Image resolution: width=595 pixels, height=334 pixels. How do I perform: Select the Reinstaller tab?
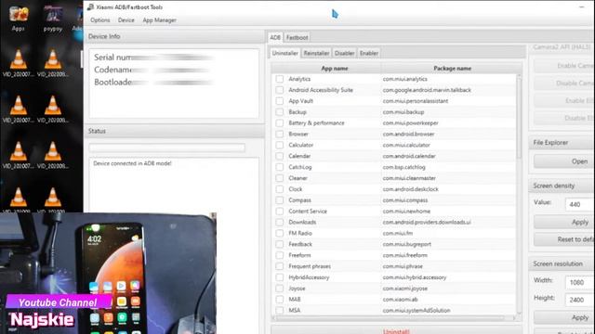316,53
